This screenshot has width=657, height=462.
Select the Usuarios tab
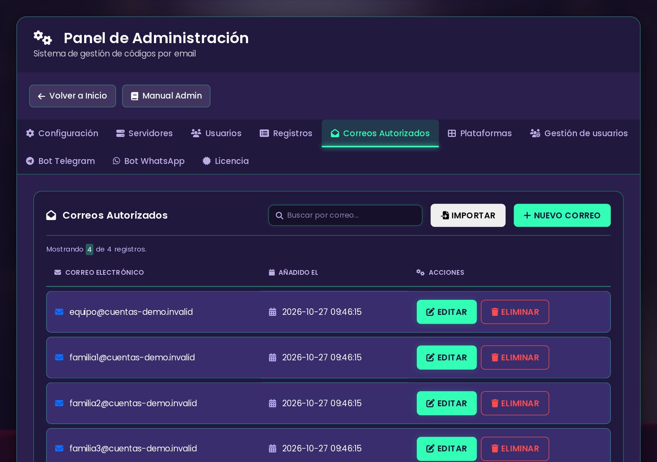coord(216,133)
